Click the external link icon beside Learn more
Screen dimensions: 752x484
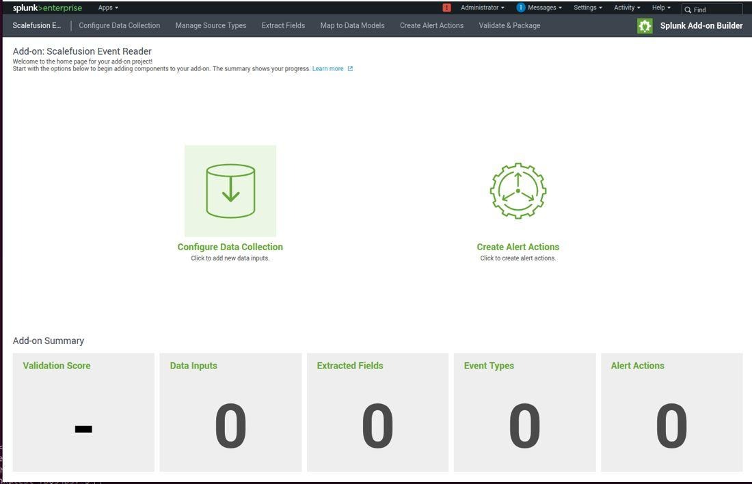tap(350, 68)
